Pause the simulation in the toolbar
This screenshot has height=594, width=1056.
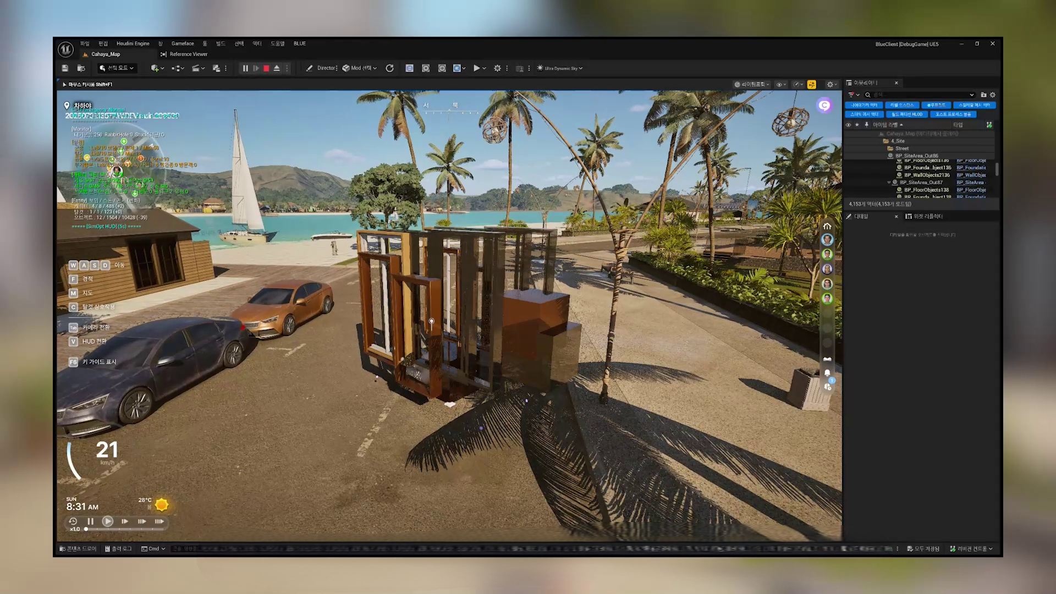click(245, 68)
